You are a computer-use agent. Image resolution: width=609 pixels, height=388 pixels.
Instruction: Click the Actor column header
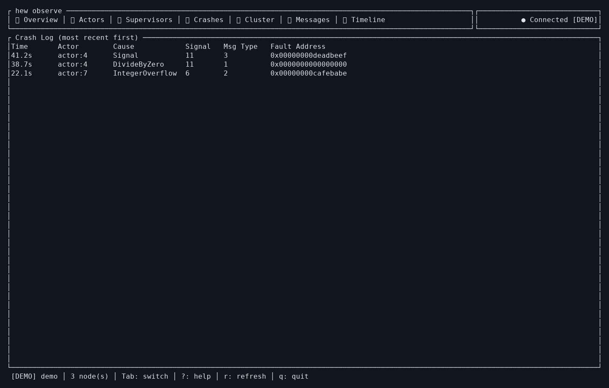[x=68, y=47]
